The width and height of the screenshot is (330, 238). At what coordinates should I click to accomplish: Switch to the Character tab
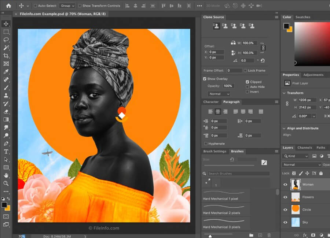211,102
